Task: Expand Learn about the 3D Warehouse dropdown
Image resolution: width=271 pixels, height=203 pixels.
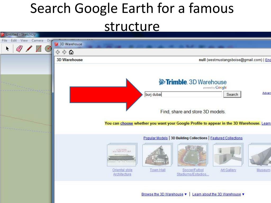Action: (x=218, y=194)
